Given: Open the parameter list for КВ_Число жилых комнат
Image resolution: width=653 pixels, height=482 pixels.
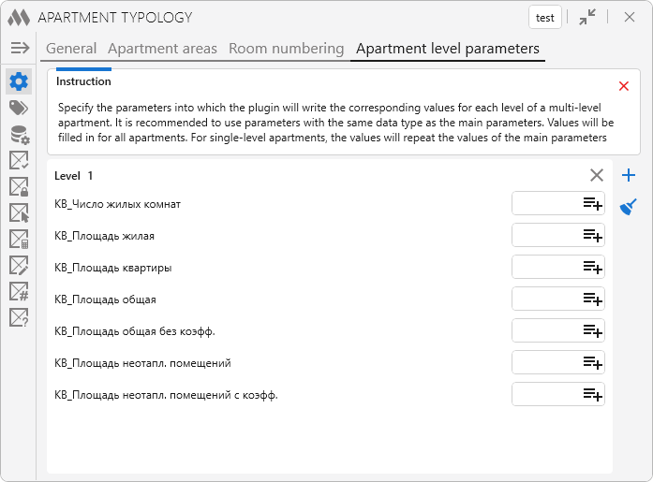Looking at the screenshot, I should coord(592,203).
